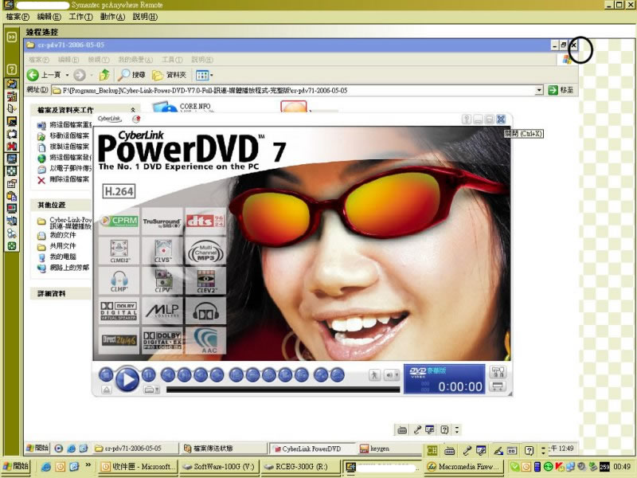Collapse the 檔案及資料夾工作 task panel

click(x=133, y=110)
